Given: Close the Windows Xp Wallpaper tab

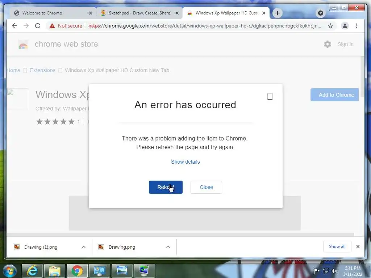Looking at the screenshot, I should [x=264, y=13].
